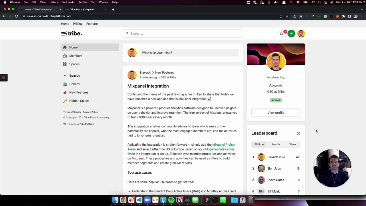Collapse the Spaces section chevron

pos(65,76)
